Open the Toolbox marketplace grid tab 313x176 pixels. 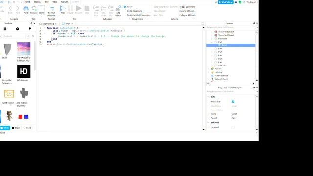coord(5,29)
